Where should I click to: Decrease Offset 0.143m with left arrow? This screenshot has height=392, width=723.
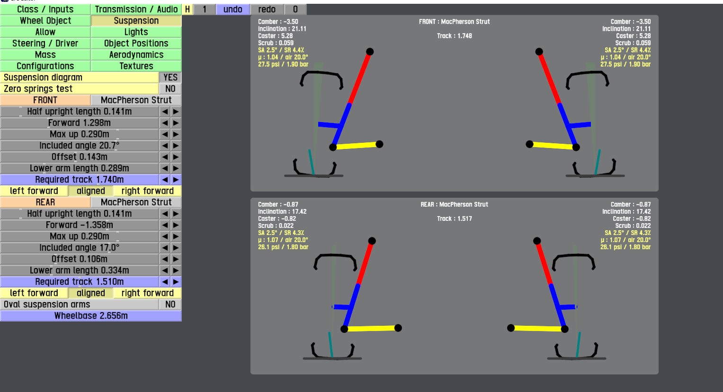[165, 157]
